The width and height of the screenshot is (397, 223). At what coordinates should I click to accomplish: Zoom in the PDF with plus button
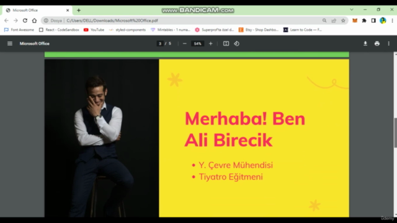pos(210,43)
